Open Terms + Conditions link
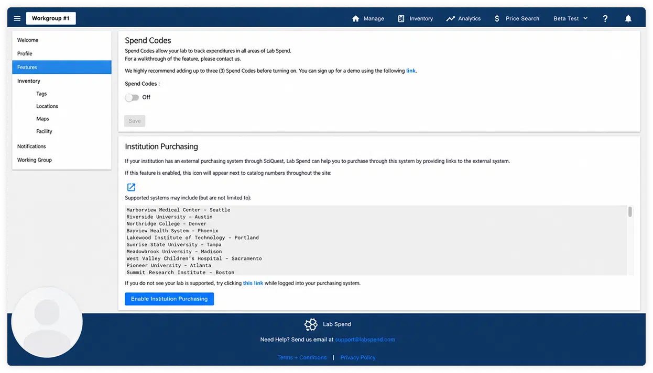Viewport: 653px width, 373px height. 302,357
